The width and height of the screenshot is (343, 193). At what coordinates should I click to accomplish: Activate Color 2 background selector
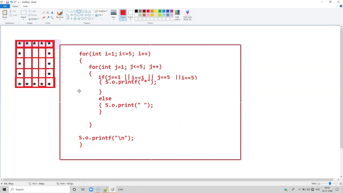(130, 15)
